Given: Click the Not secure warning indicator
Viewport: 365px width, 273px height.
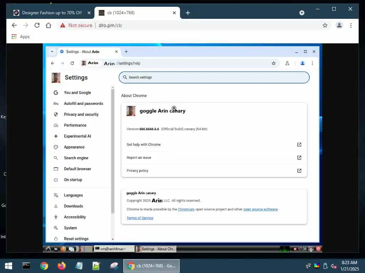Looking at the screenshot, I should tap(76, 25).
